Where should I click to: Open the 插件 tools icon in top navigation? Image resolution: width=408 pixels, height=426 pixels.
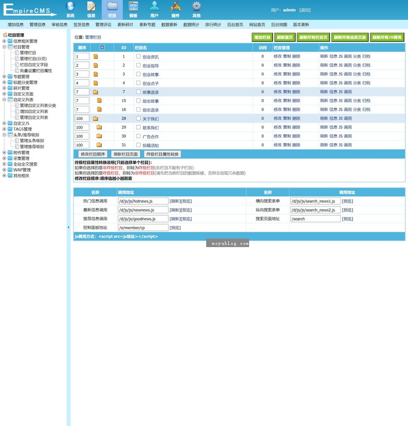click(175, 6)
